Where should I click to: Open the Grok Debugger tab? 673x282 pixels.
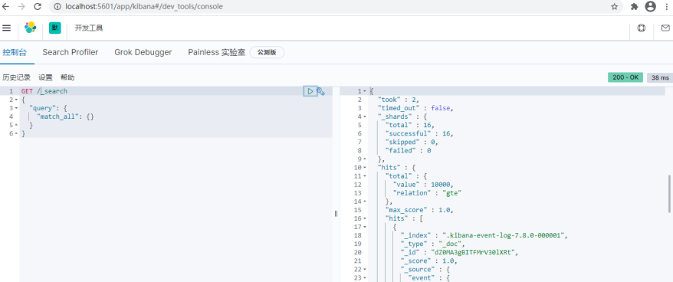pos(143,52)
